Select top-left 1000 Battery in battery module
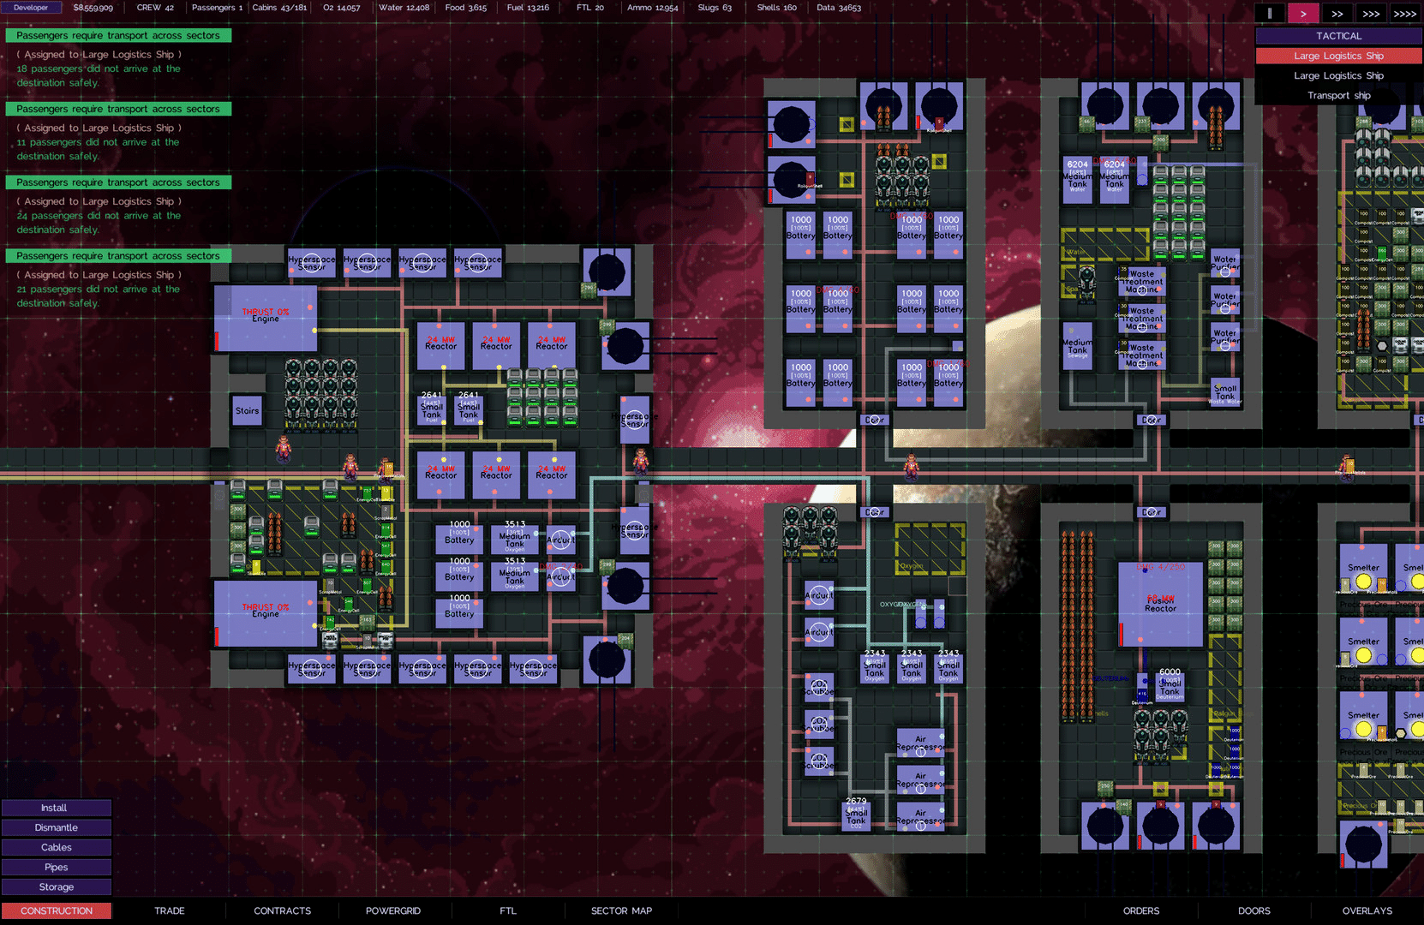 pyautogui.click(x=801, y=235)
